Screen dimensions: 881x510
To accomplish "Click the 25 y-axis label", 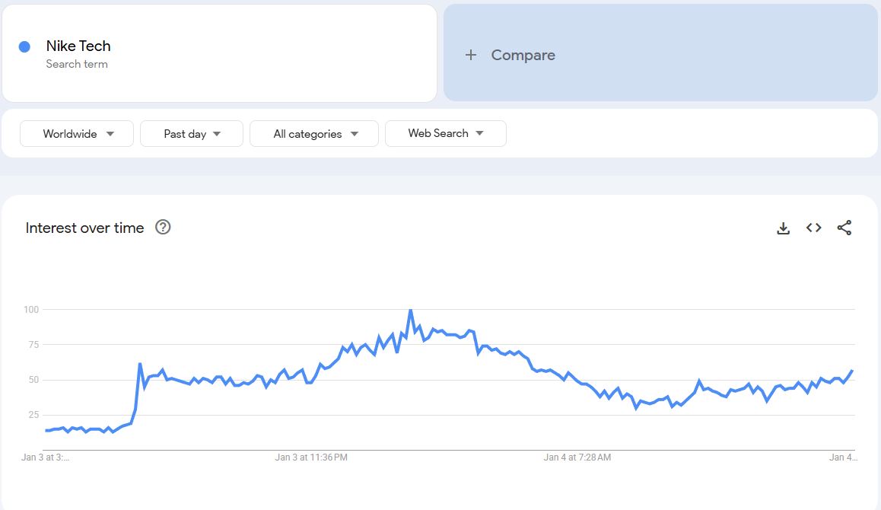I will [x=33, y=415].
